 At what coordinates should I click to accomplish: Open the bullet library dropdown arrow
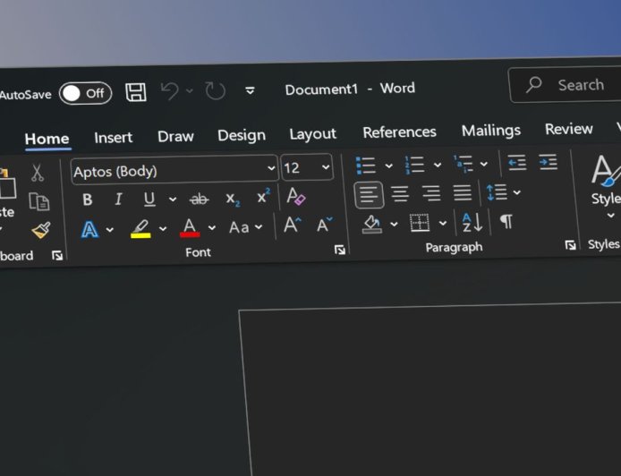click(x=389, y=166)
